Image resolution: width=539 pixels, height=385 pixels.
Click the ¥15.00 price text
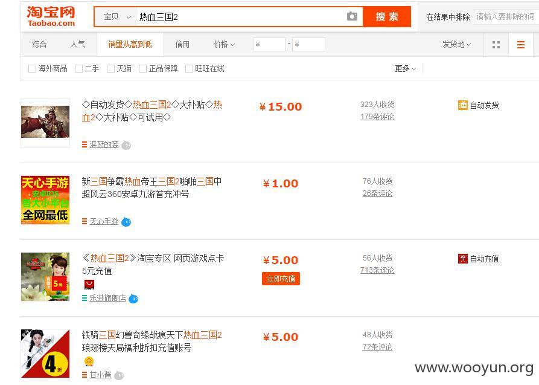(281, 107)
